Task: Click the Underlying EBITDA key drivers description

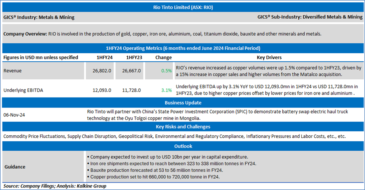Action: tap(267, 90)
